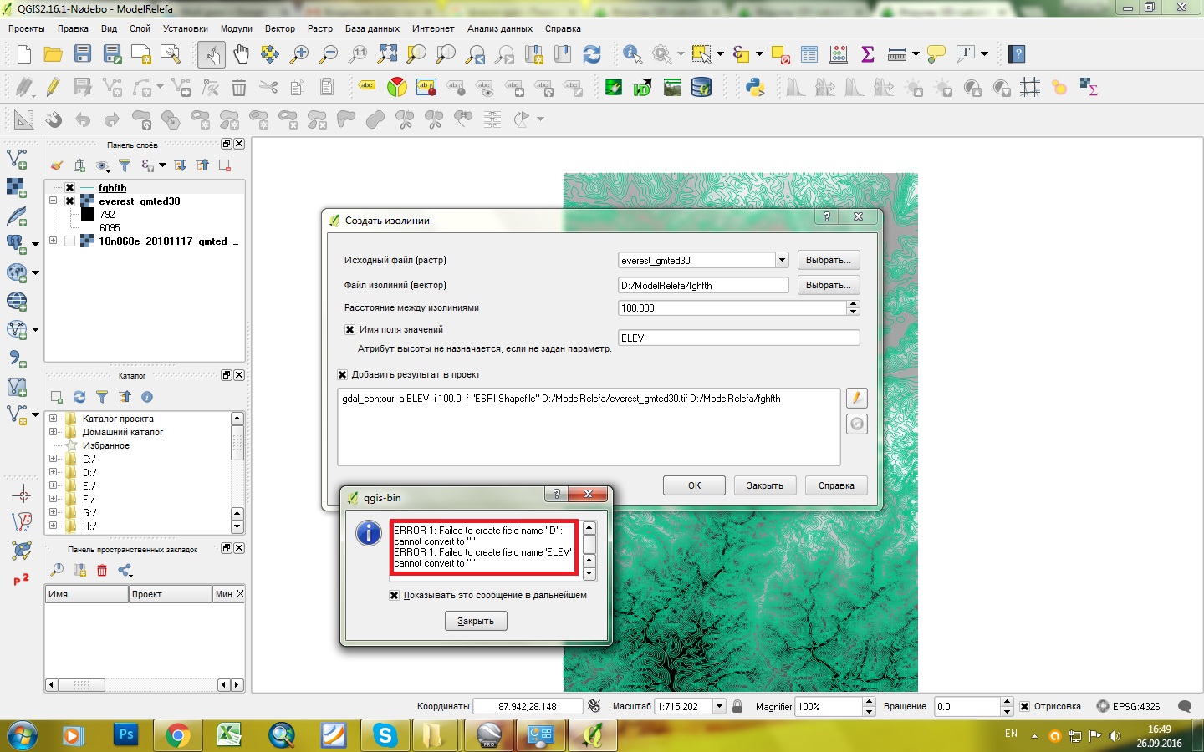
Task: Activate the Identify Features tool
Action: point(633,54)
